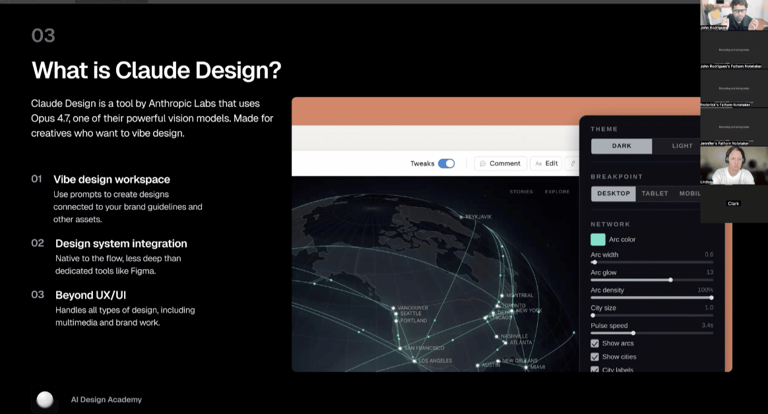Click the AI Design Academy sphere logo
Image resolution: width=768 pixels, height=414 pixels.
point(45,399)
